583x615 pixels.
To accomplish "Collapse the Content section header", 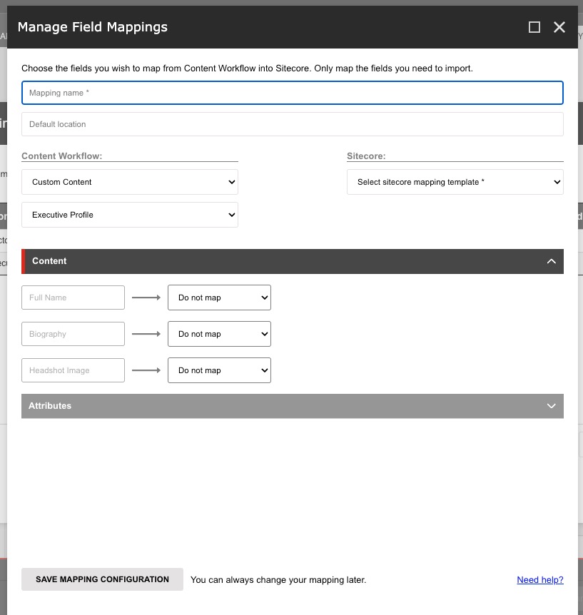I will (293, 261).
